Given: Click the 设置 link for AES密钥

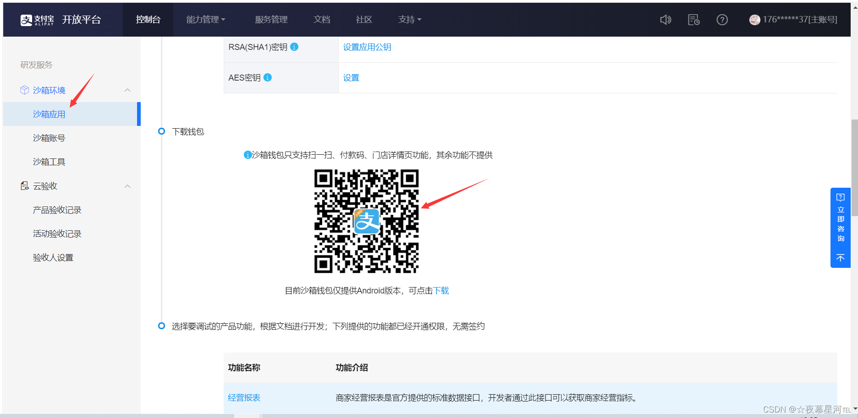Looking at the screenshot, I should pyautogui.click(x=351, y=78).
